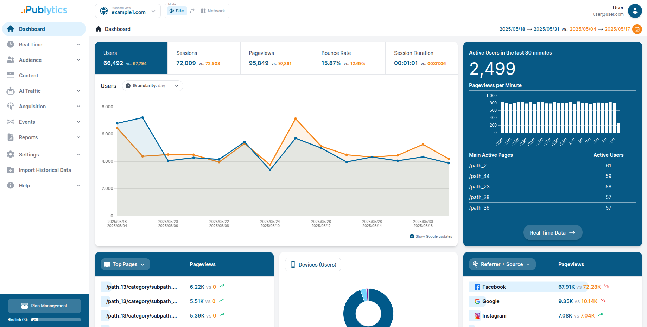
Task: Switch to the Sessions tab
Action: [x=204, y=58]
